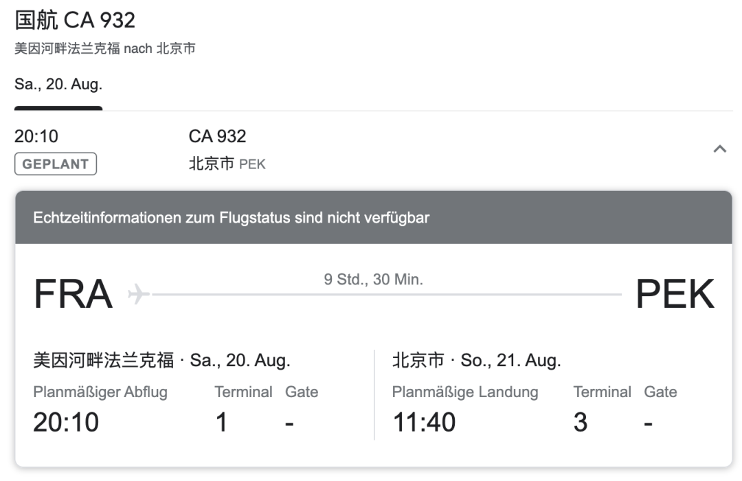Image resolution: width=742 pixels, height=481 pixels.
Task: Click the scheduled landing time 11:40
Action: (424, 422)
